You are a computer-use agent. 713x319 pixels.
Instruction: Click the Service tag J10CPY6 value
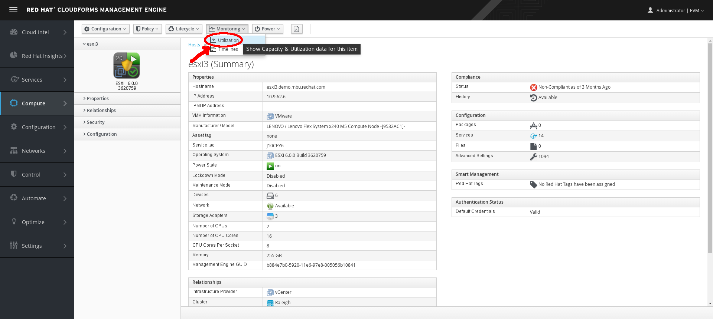coord(275,146)
